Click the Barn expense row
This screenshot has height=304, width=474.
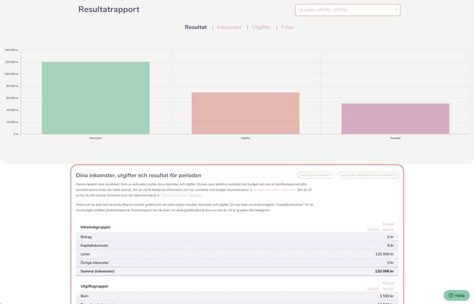coord(237,296)
